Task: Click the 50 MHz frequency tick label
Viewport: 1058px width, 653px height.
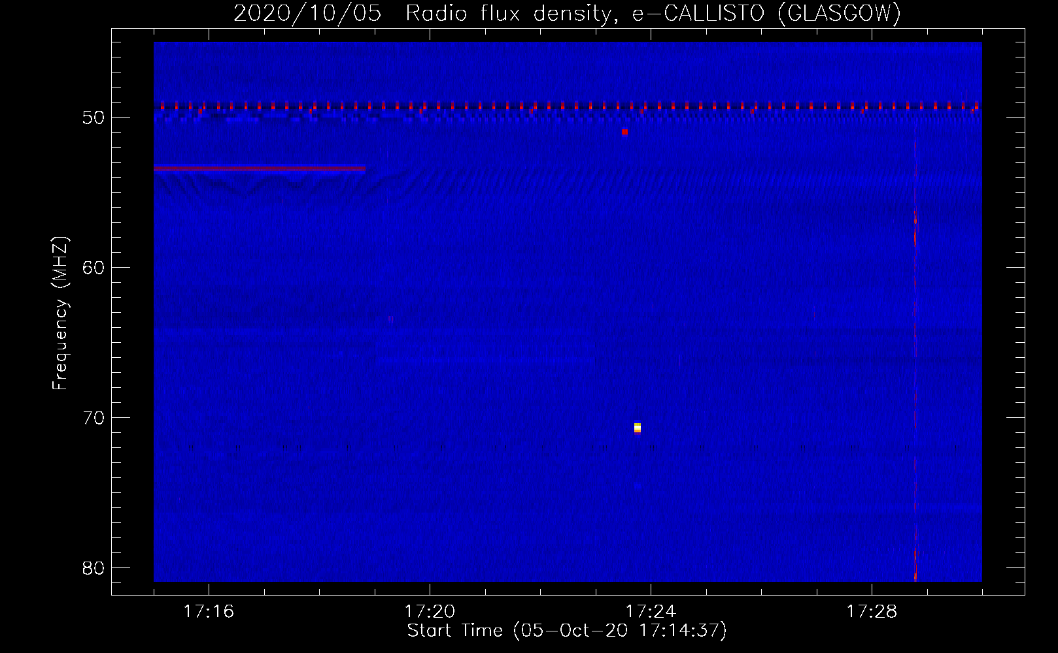Action: [x=94, y=118]
